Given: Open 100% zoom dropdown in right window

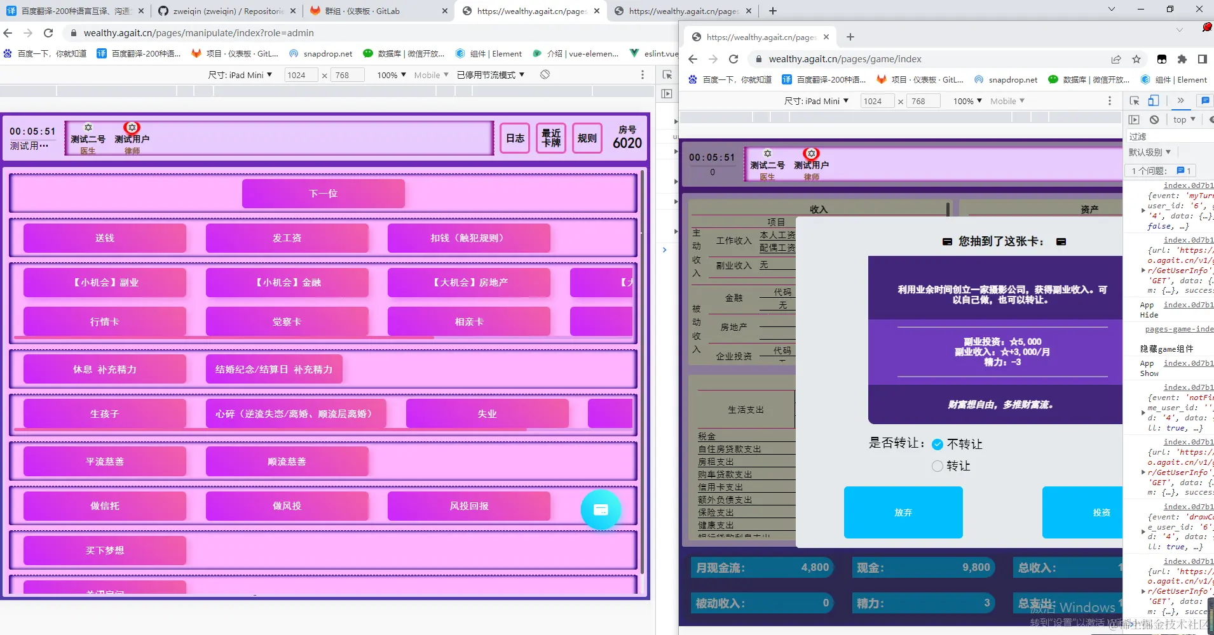Looking at the screenshot, I should (x=967, y=101).
